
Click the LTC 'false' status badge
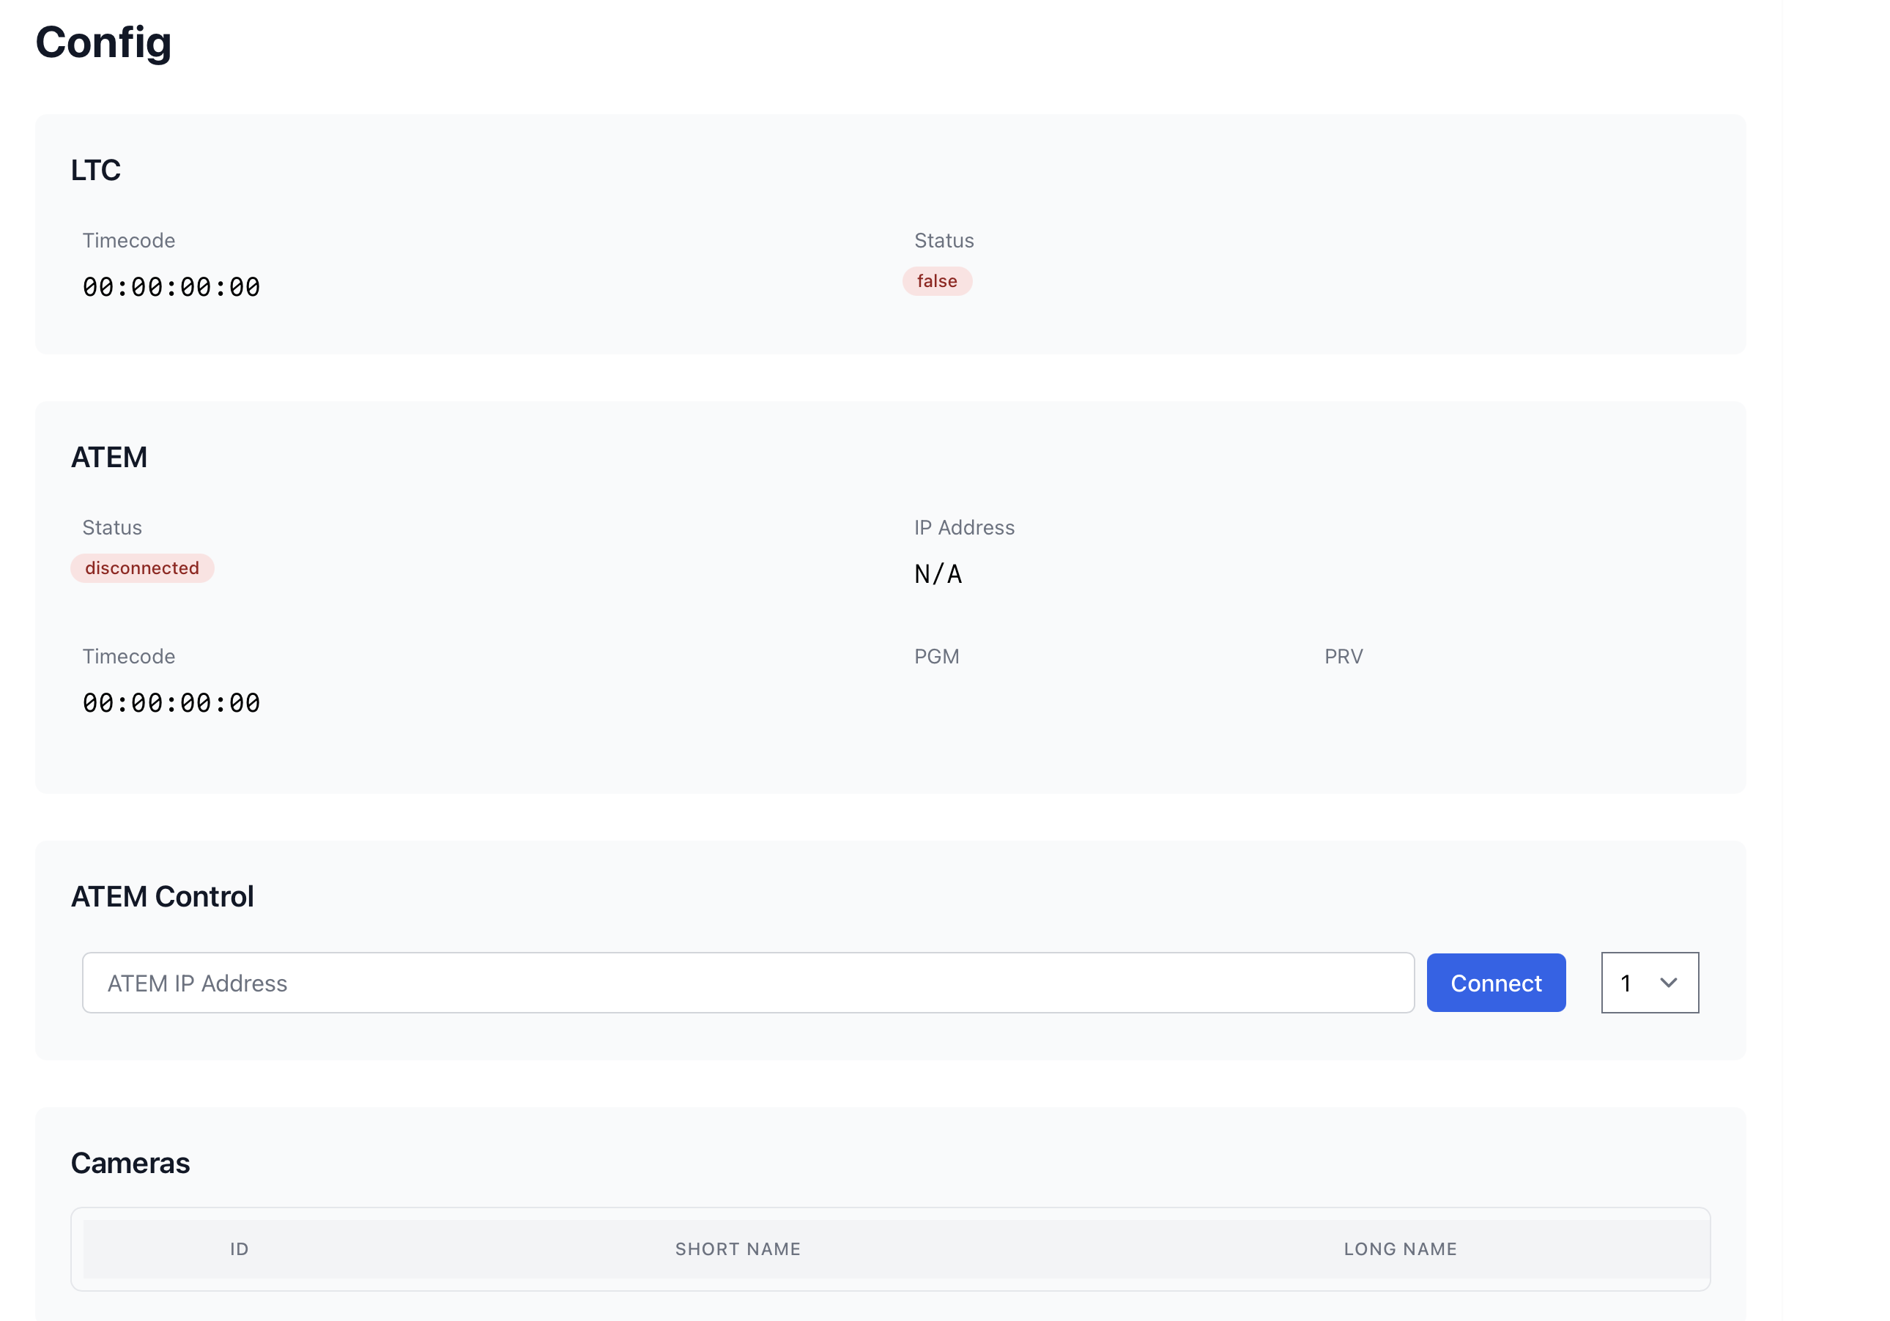pyautogui.click(x=937, y=281)
